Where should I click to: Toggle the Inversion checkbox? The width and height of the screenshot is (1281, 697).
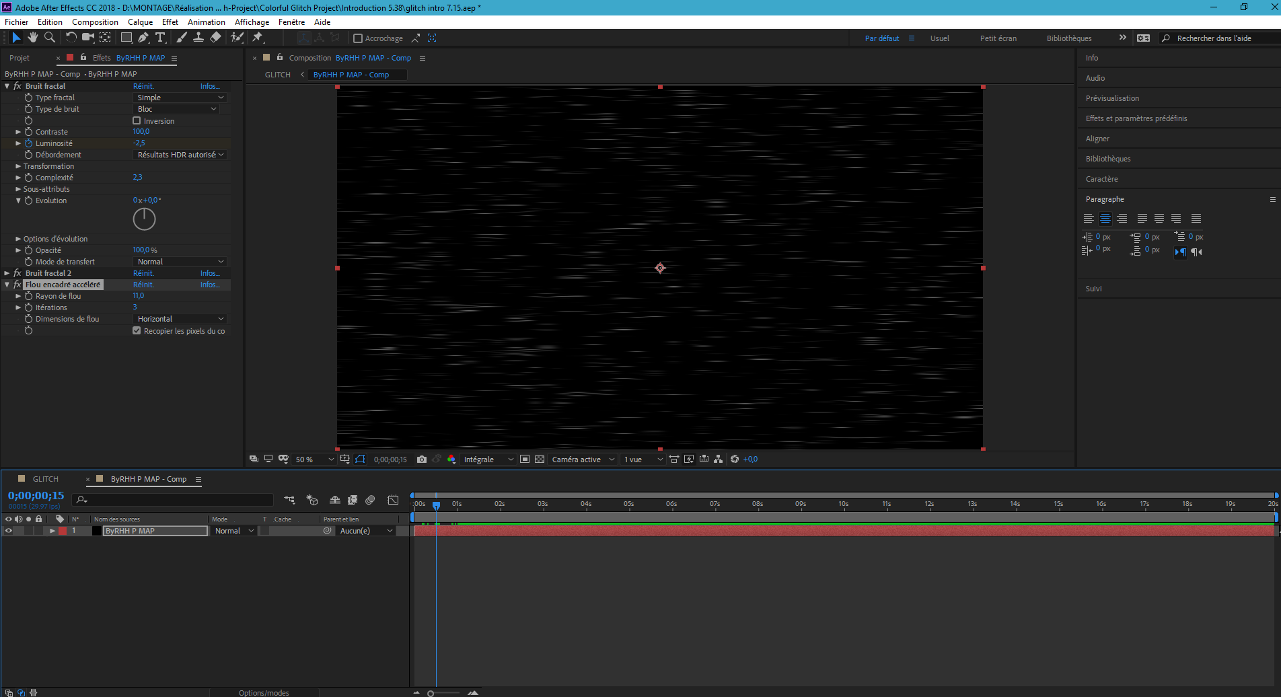point(137,121)
